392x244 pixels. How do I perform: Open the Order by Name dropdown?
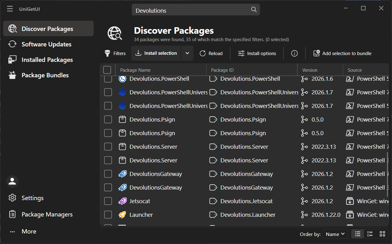click(x=335, y=234)
